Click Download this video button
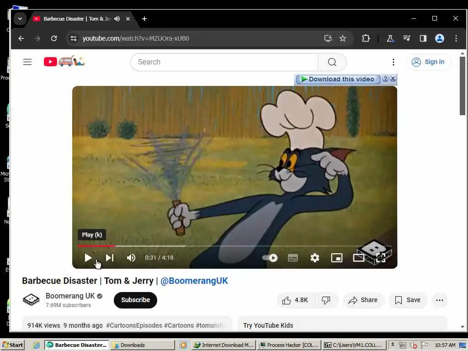Image resolution: width=468 pixels, height=351 pixels. point(338,79)
